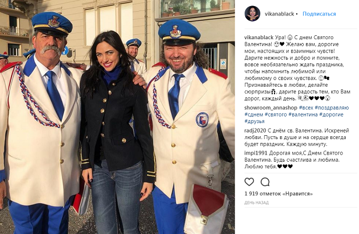This screenshot has width=359, height=234.
Task: Click the comment speech bubble icon
Action: pos(265,182)
